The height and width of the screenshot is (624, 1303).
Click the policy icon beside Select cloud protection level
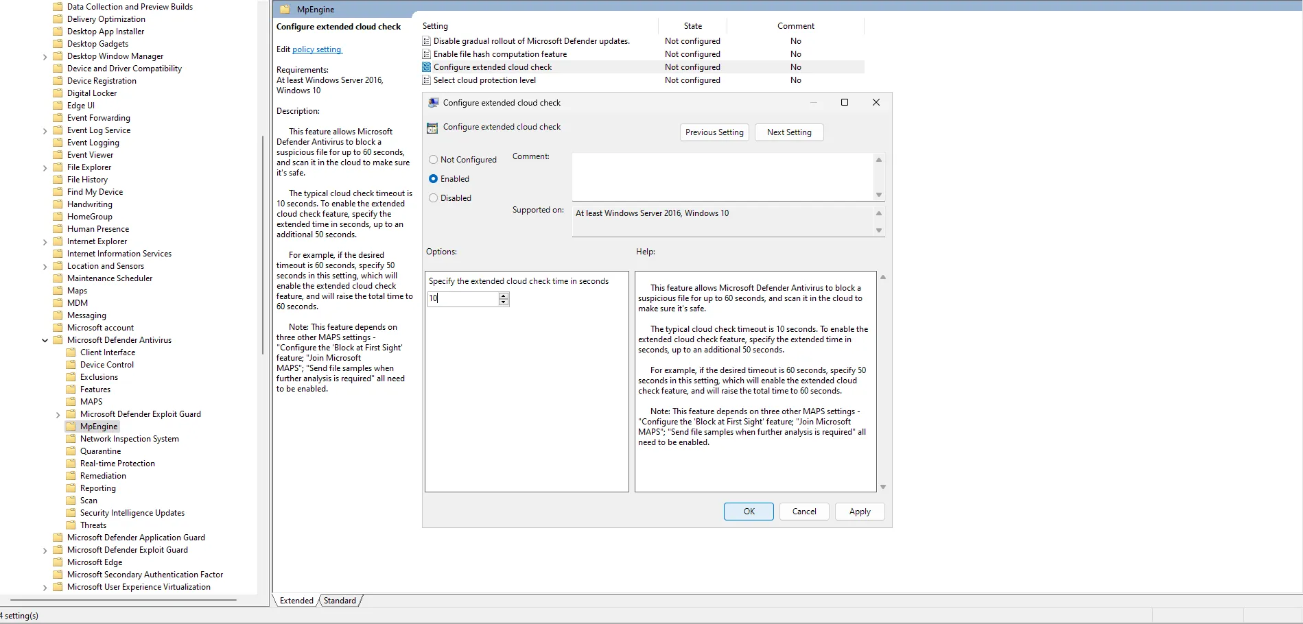click(x=427, y=80)
